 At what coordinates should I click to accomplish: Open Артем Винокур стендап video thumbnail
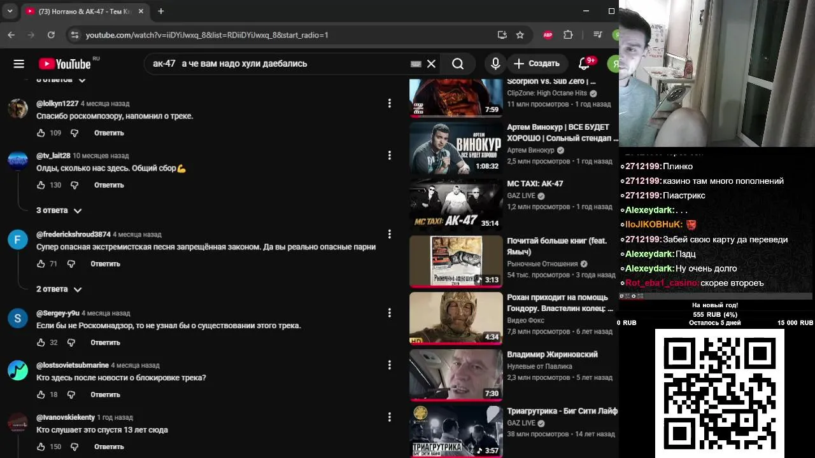pyautogui.click(x=455, y=148)
